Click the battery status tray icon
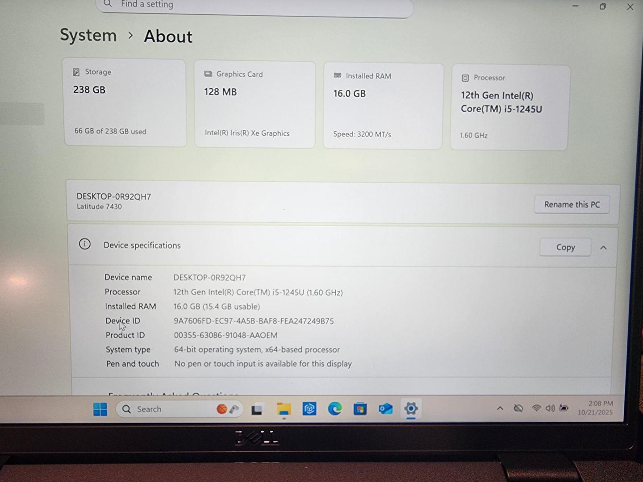 click(x=564, y=408)
